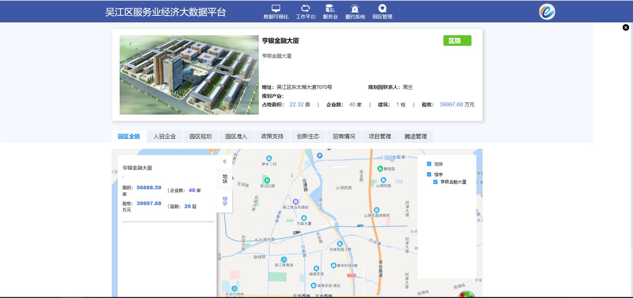The image size is (633, 298).
Task: Switch the map side tab to 地块
Action: pos(225,179)
